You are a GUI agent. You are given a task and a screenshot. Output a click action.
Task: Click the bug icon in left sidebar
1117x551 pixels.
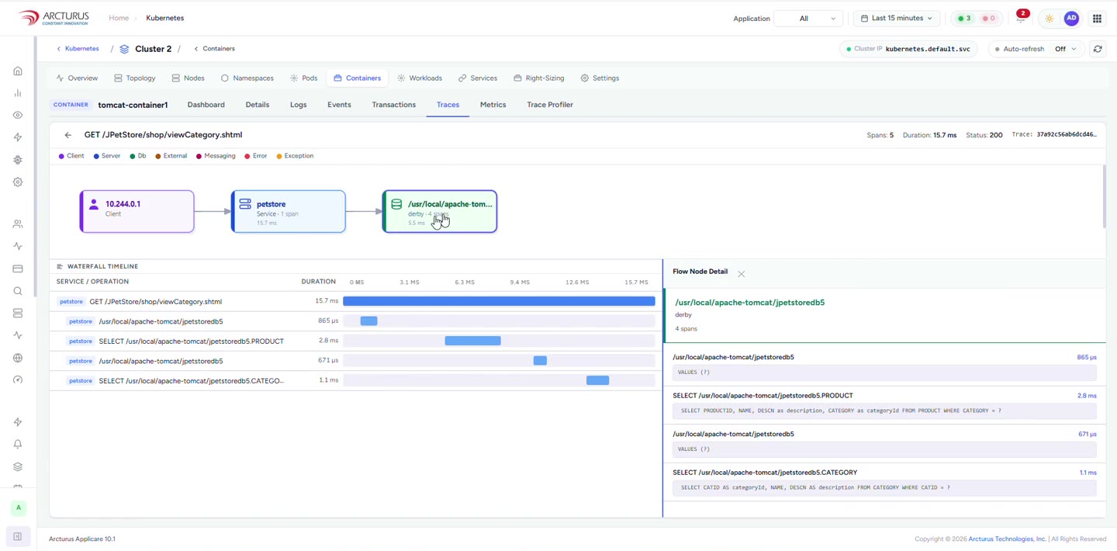point(18,160)
